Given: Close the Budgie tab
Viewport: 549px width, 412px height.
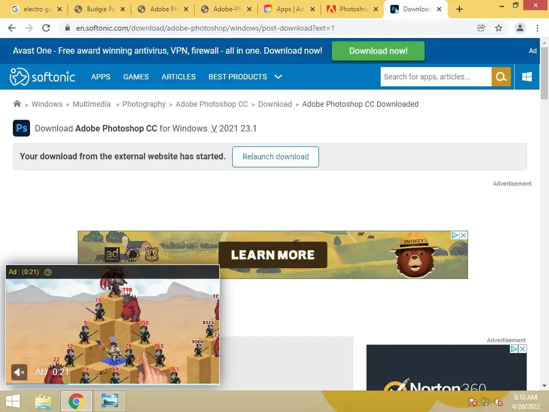Looking at the screenshot, I should coord(123,9).
